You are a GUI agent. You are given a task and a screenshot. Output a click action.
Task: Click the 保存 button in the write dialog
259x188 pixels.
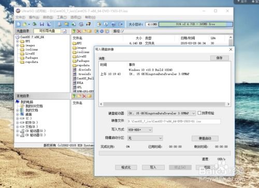tap(220, 58)
